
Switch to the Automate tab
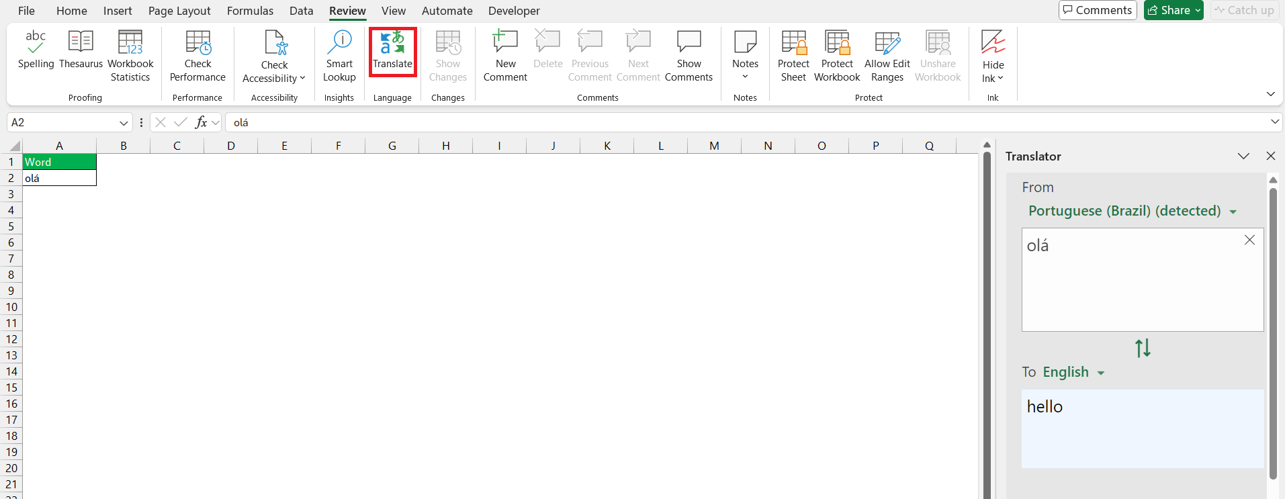[447, 11]
